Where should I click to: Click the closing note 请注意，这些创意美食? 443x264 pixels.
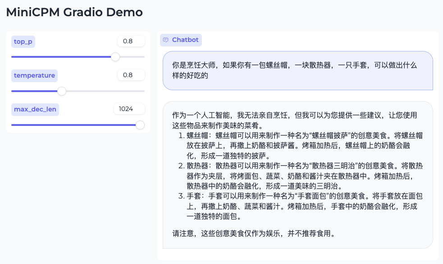click(254, 233)
